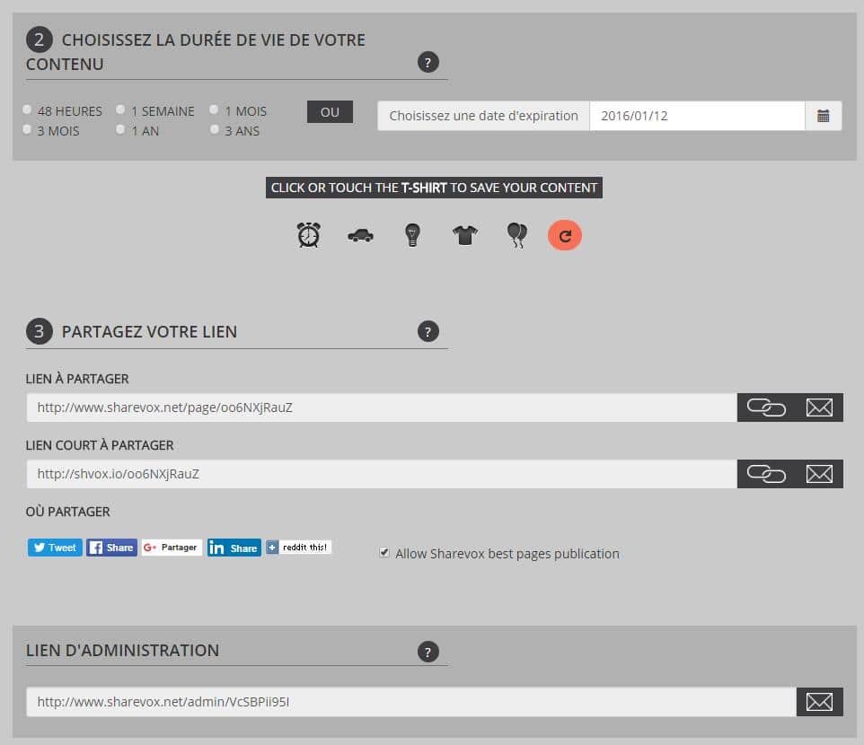Select the car icon
864x745 pixels.
click(x=359, y=233)
